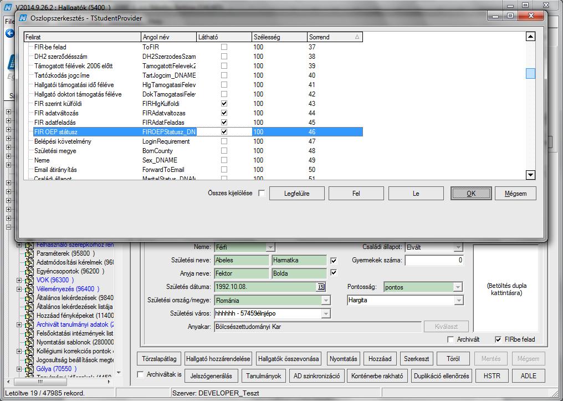Image resolution: width=563 pixels, height=401 pixels.
Task: Click the folder icon beside Nyomtatási sablonok
Action: coord(29,342)
